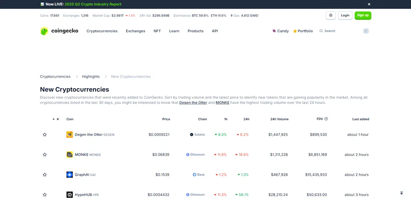Viewport: 411px width, 203px height.
Task: Click the 24h Vol $286.849B value
Action: coord(161,16)
